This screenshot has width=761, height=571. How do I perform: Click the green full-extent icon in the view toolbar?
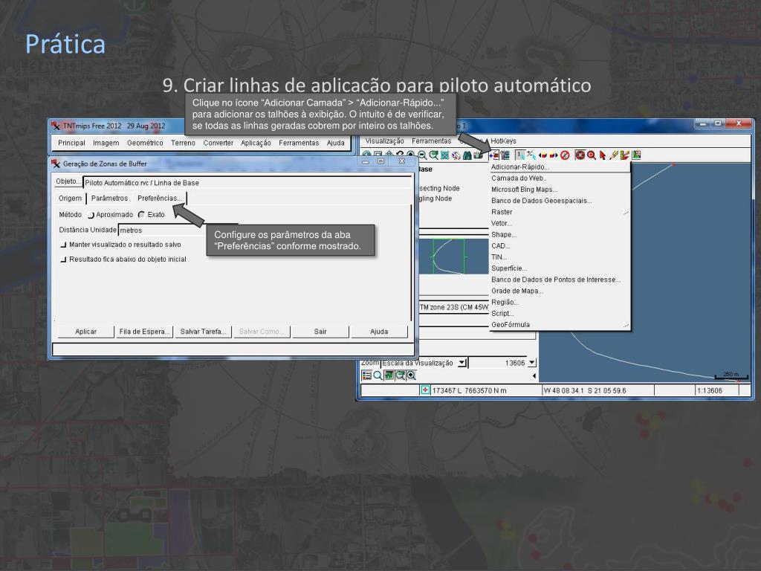point(444,155)
